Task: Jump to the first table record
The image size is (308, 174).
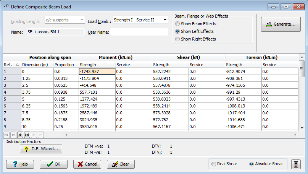Action: click(6, 135)
